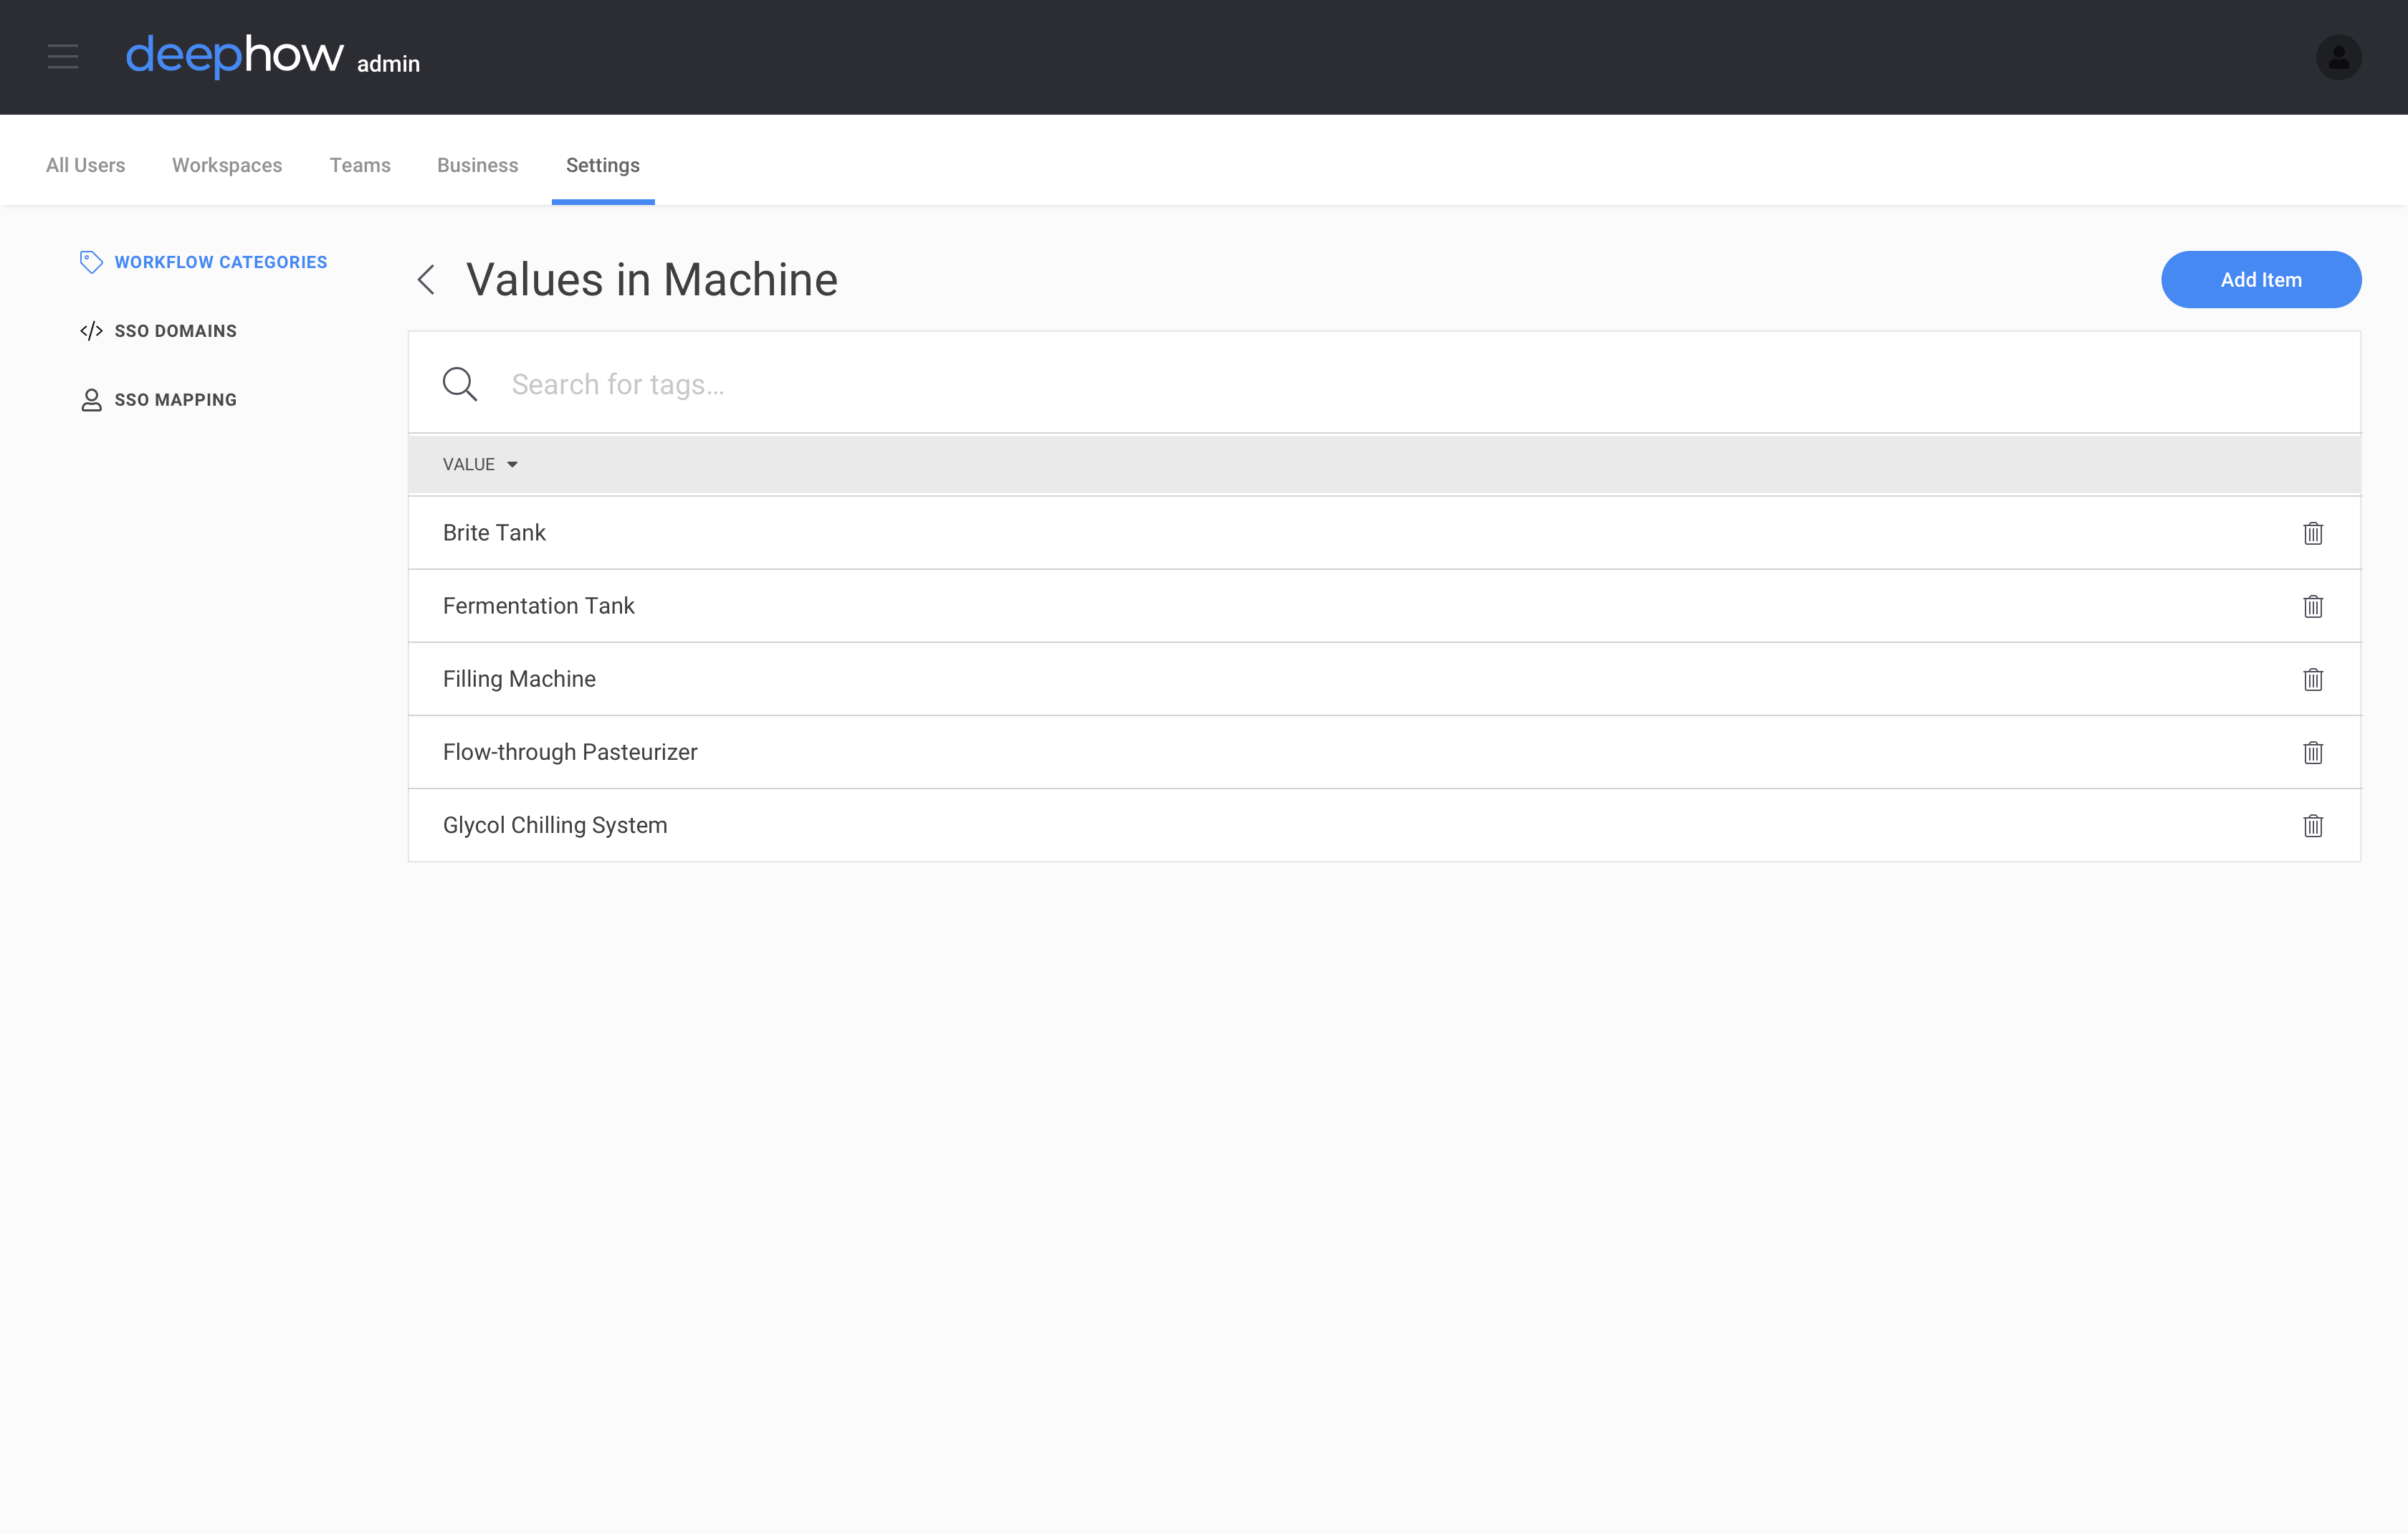Click the Add Item button
This screenshot has width=2408, height=1534.
tap(2260, 280)
